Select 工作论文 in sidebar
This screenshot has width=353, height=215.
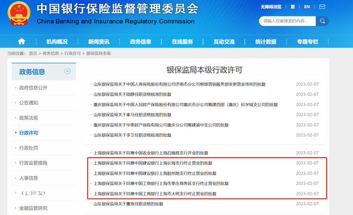[x=33, y=193]
